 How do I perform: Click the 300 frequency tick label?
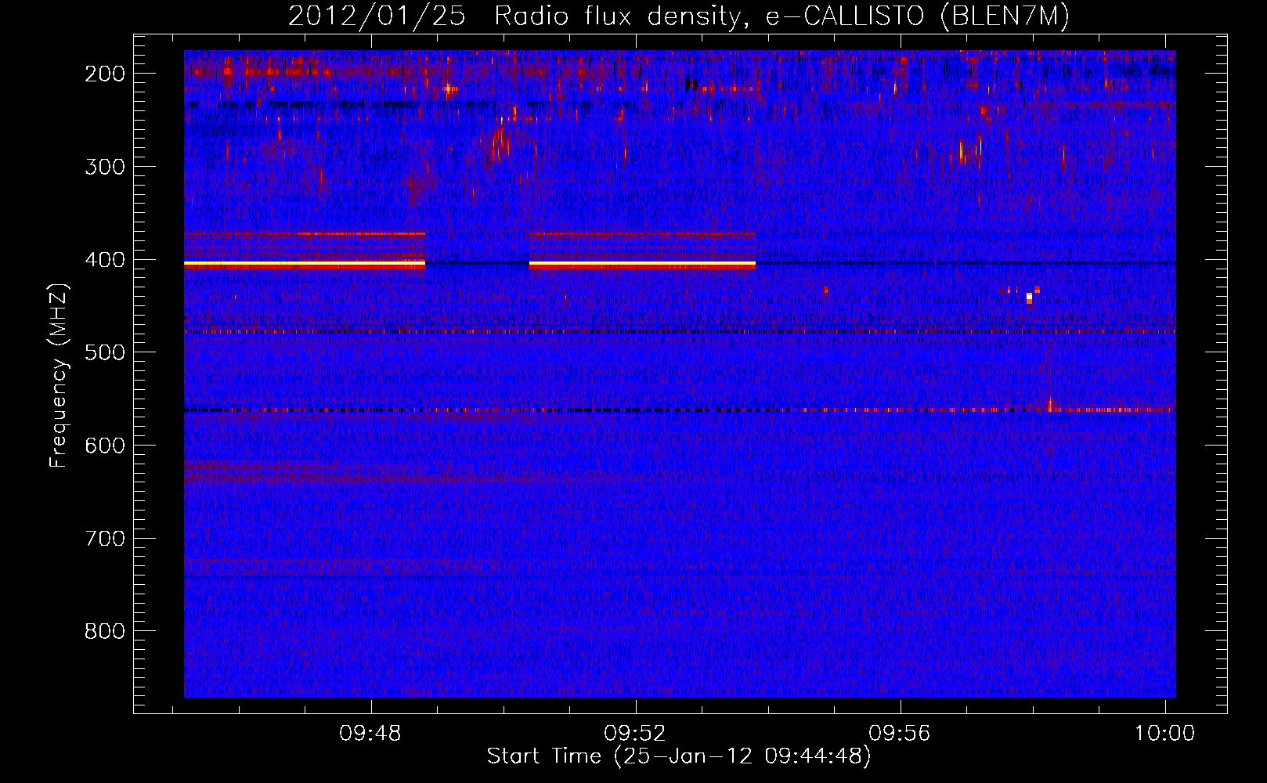(x=105, y=167)
